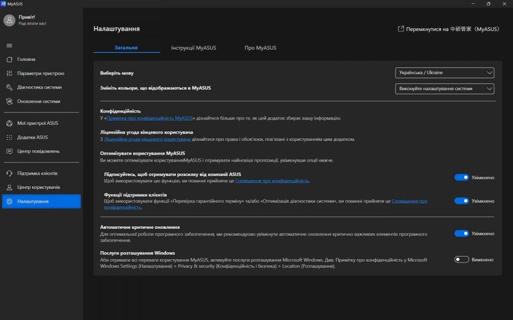Click the Мої пристрої ASUS icon
The width and height of the screenshot is (513, 320).
(9, 123)
